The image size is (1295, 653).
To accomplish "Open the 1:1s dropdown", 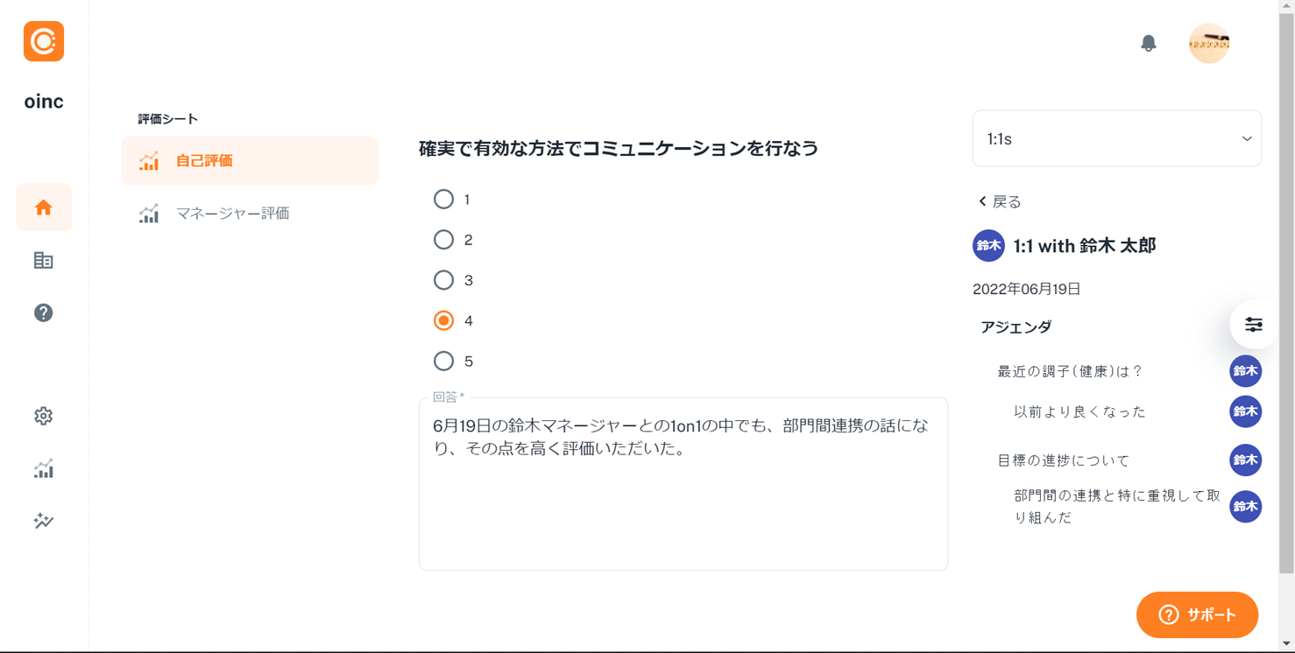I will pyautogui.click(x=1116, y=138).
